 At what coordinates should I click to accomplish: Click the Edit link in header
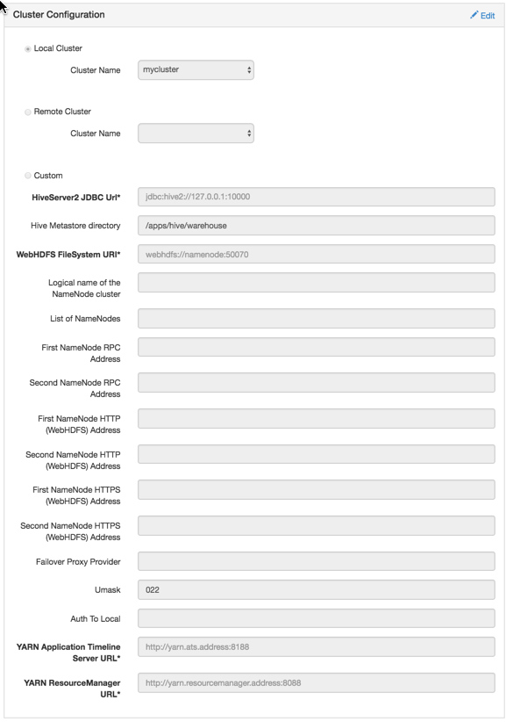pos(482,16)
